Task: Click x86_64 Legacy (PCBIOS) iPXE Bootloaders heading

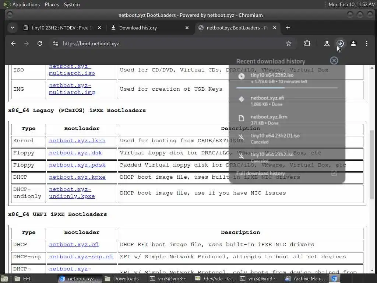Action: [x=77, y=111]
